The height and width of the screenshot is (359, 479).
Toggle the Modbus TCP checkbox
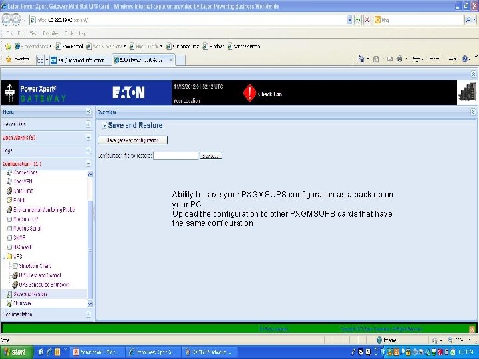coord(9,219)
